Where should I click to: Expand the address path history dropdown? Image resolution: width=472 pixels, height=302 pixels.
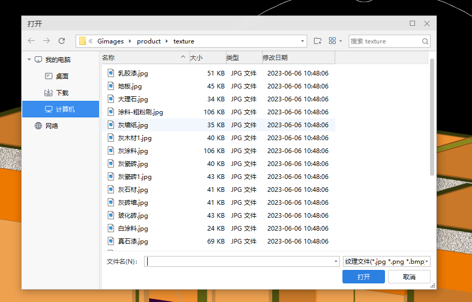pos(302,41)
